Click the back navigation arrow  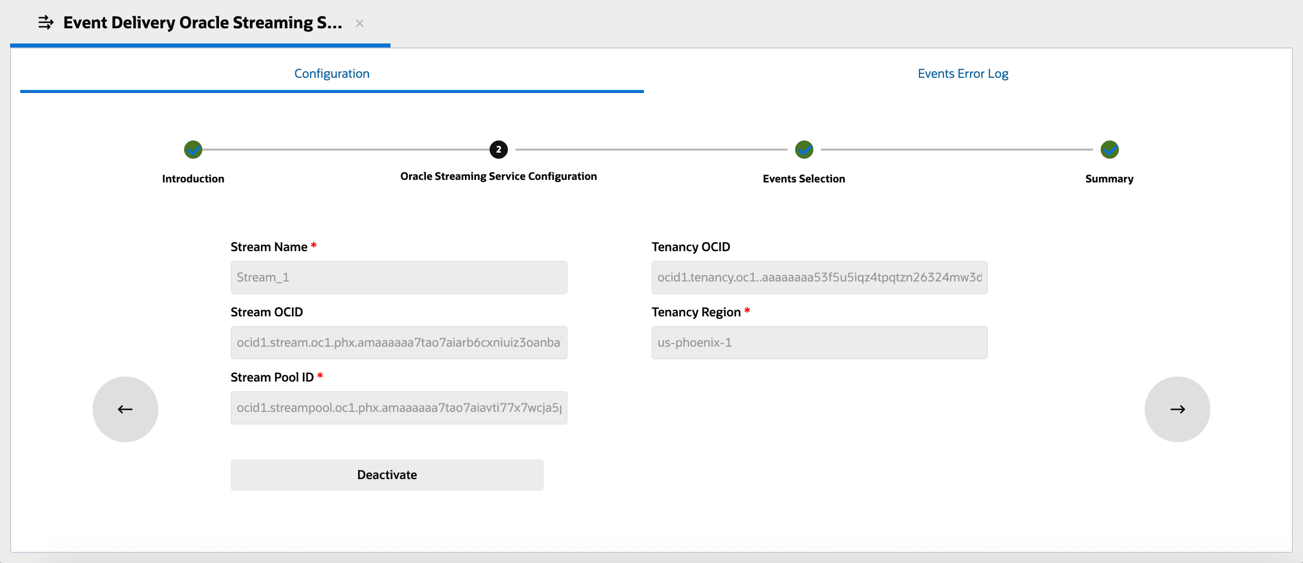(125, 409)
